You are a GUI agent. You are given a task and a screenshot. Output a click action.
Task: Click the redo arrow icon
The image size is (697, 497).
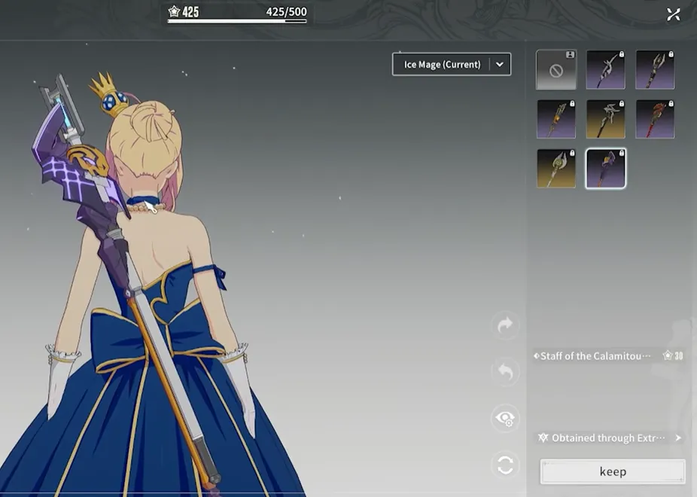point(505,325)
